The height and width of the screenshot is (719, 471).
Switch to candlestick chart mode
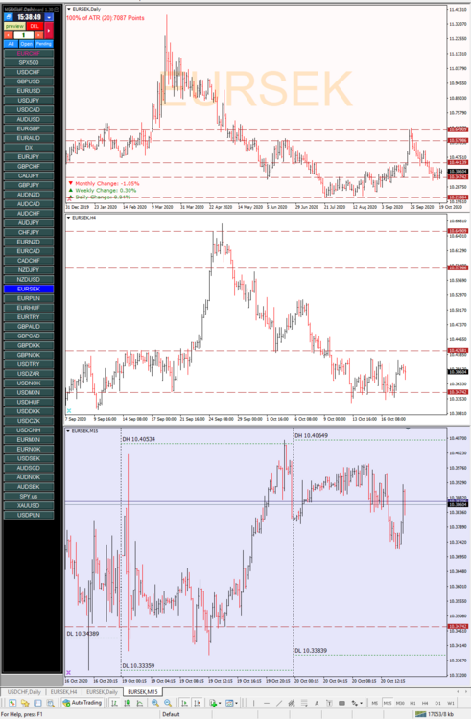[x=127, y=703]
